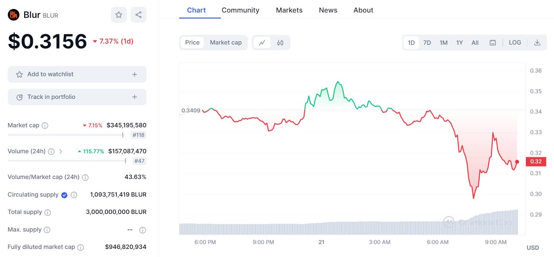Select the 1Y time range
554x257 pixels.
click(x=459, y=43)
